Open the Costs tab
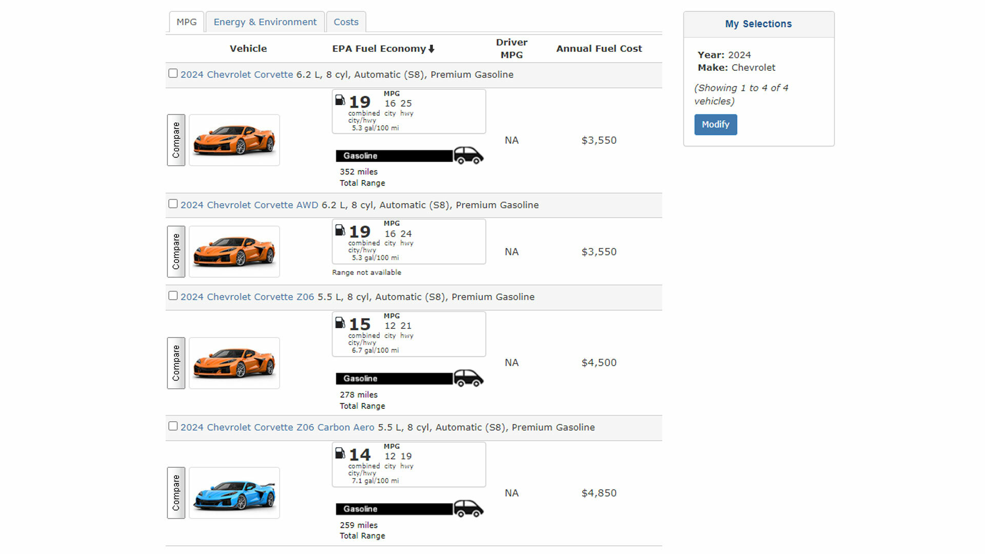985x554 pixels. tap(346, 22)
